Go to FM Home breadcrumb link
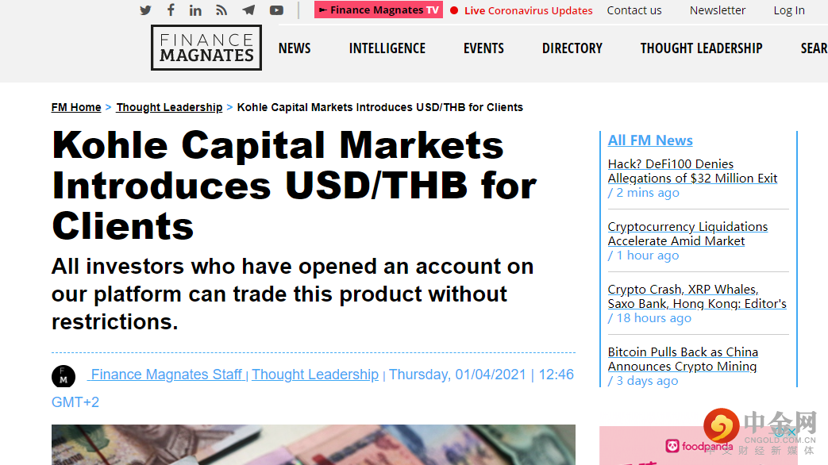This screenshot has width=828, height=465. point(76,107)
